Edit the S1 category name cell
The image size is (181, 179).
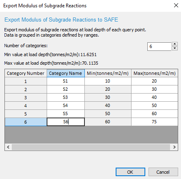tap(66, 81)
